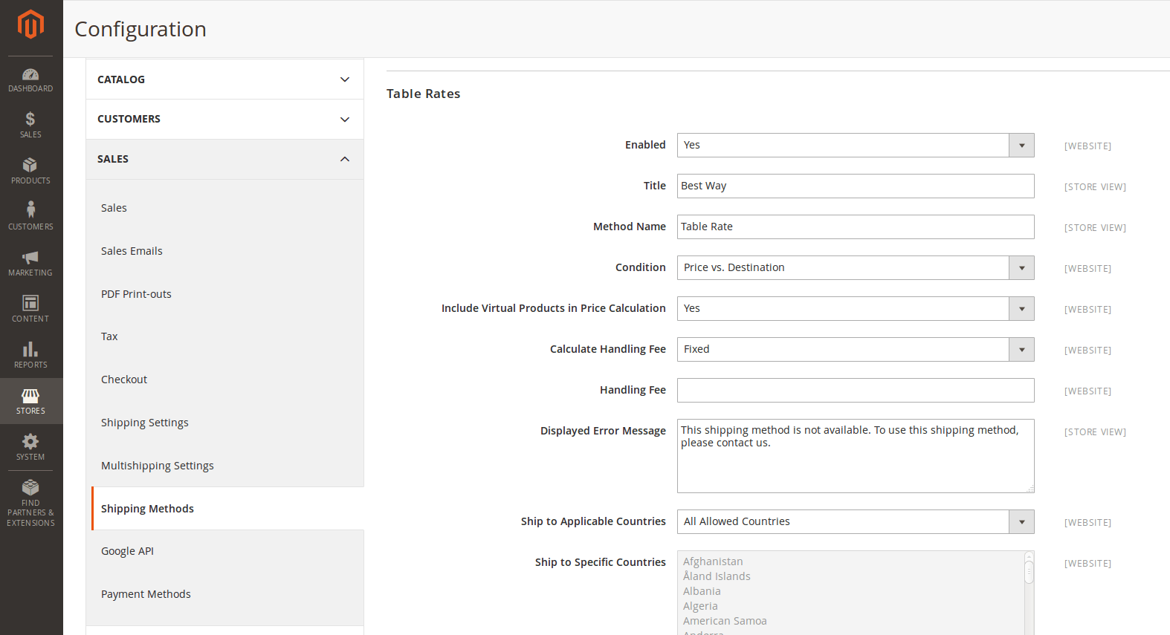Expand the CATALOG section
The image size is (1170, 635).
pos(224,79)
